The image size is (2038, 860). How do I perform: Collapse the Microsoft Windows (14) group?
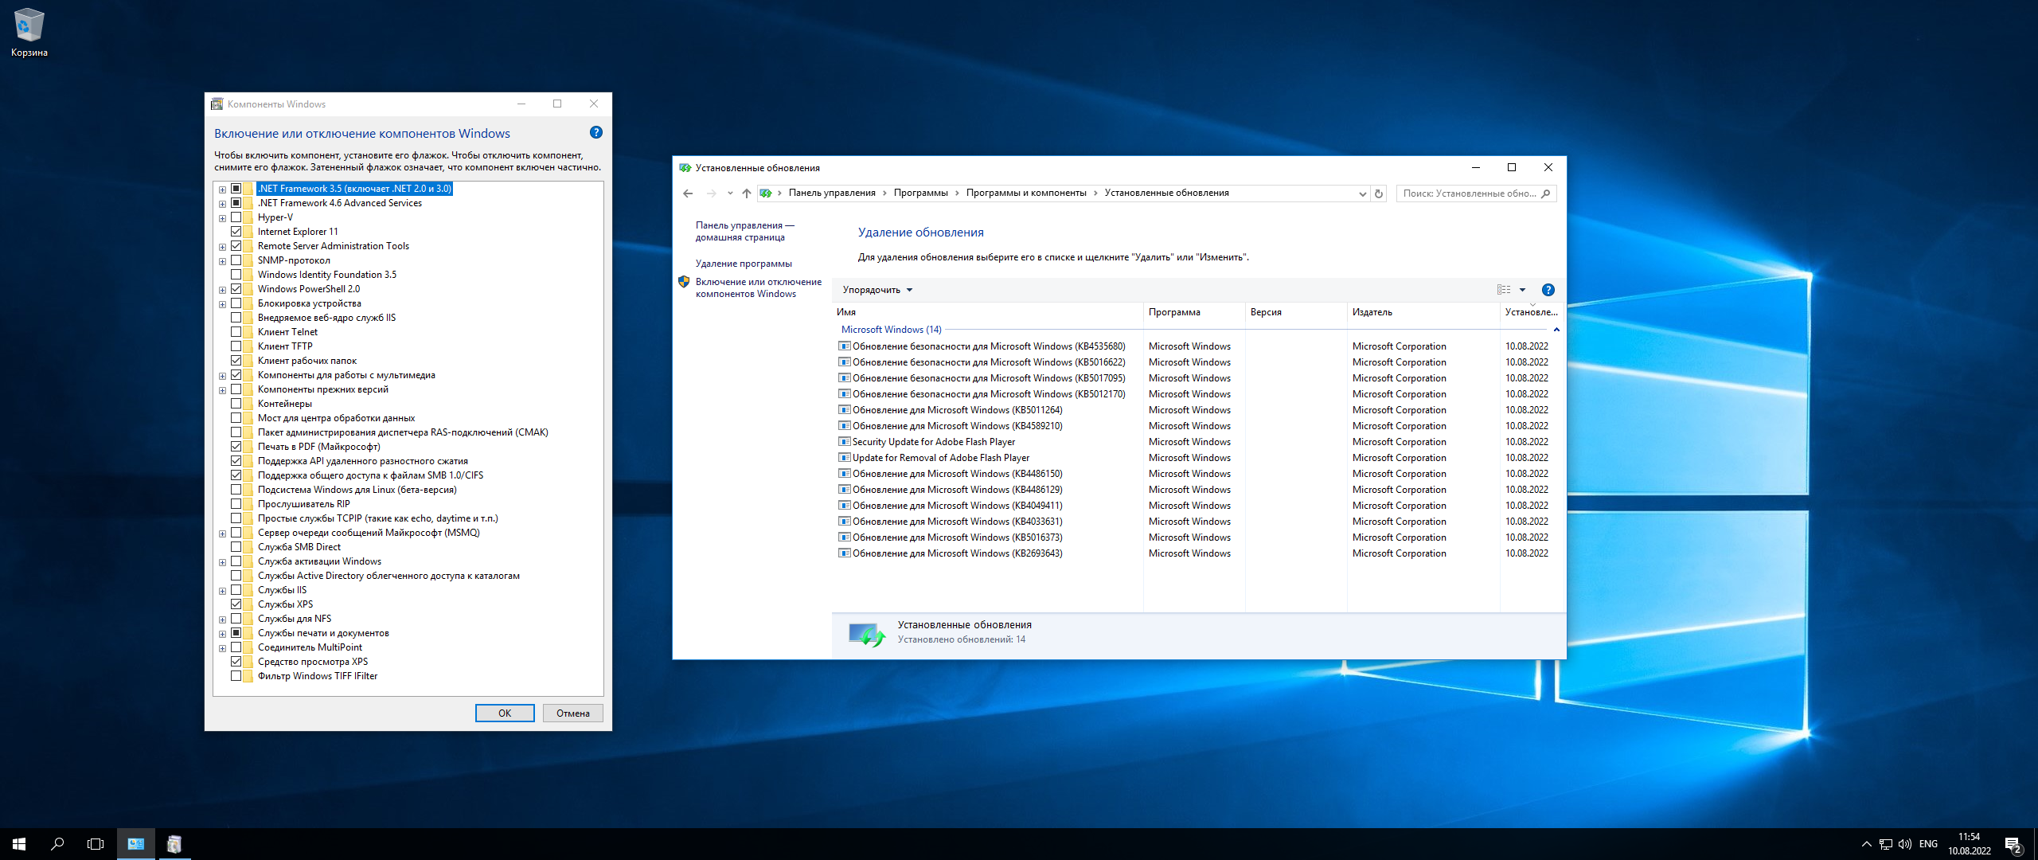(1556, 330)
